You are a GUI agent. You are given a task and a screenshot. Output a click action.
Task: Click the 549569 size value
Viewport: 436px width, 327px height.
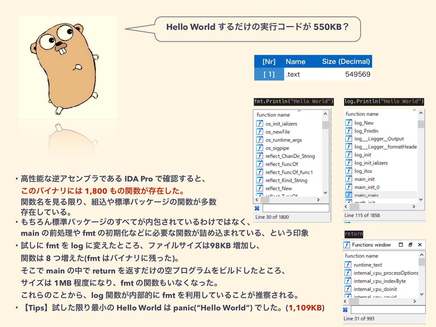(358, 74)
